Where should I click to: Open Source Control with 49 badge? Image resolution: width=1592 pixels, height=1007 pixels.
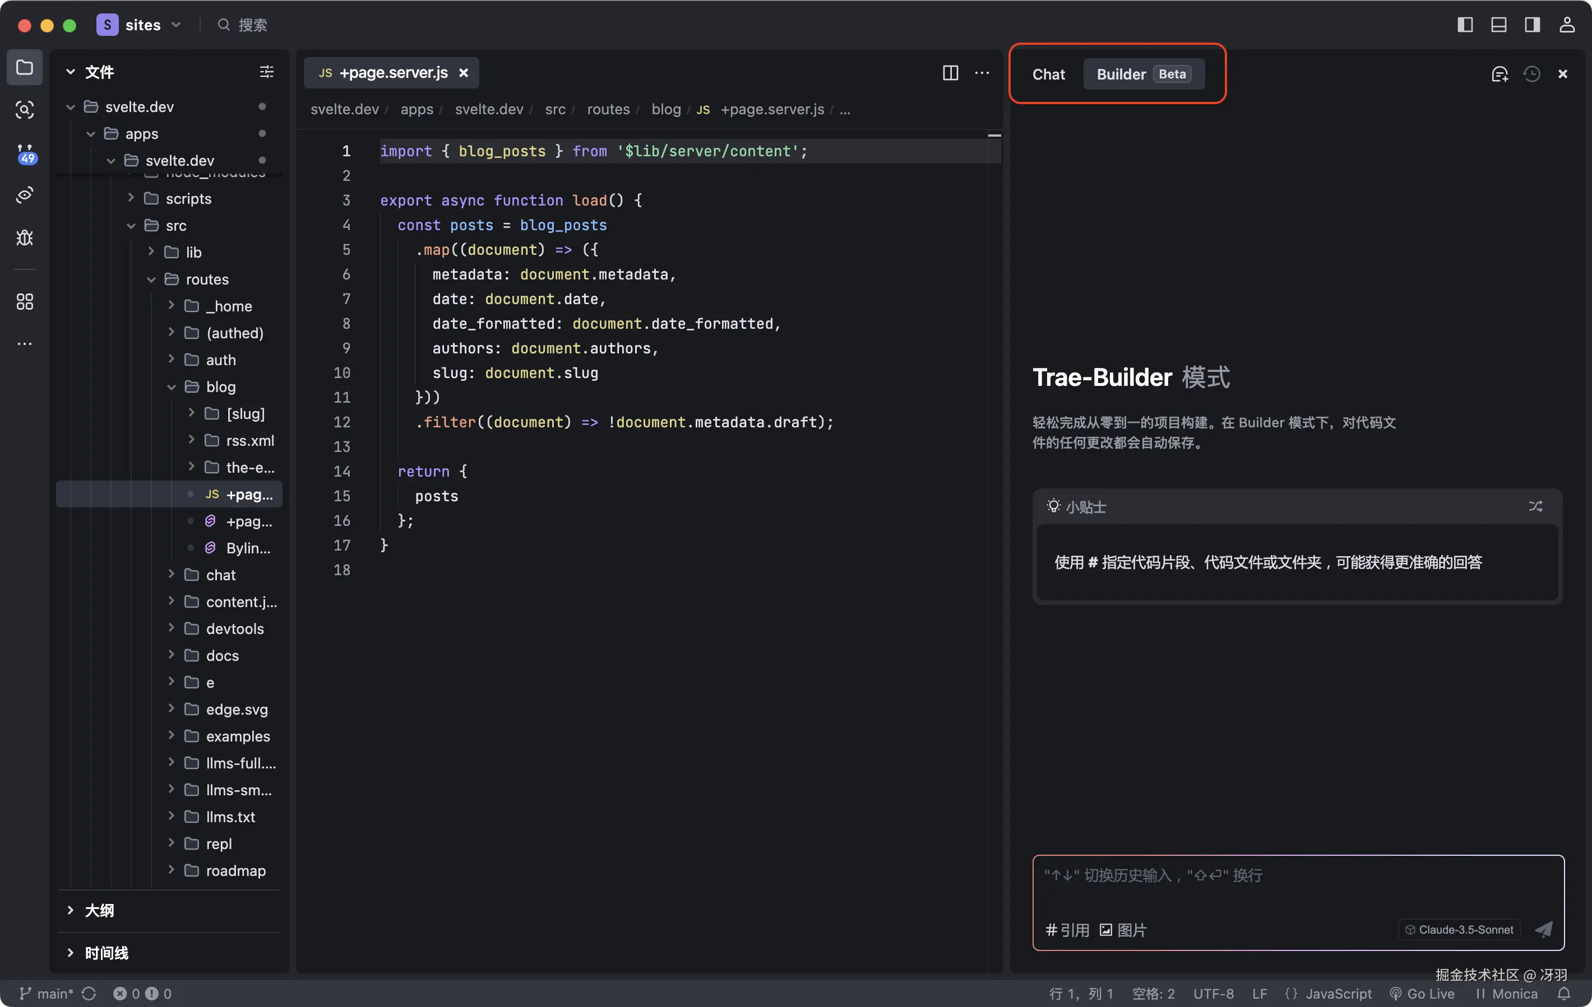point(25,153)
